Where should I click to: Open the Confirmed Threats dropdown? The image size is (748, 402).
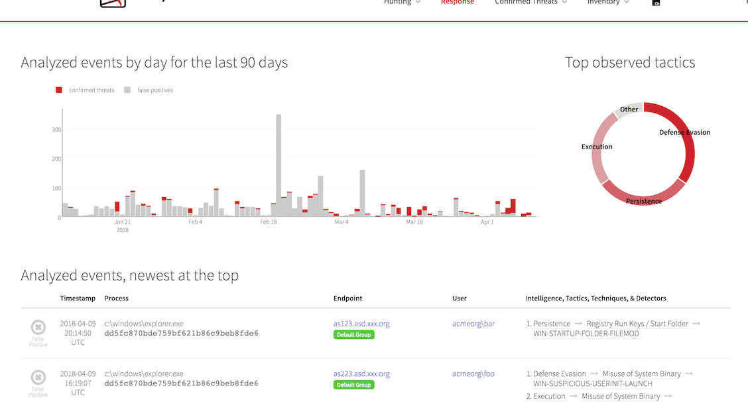(530, 3)
